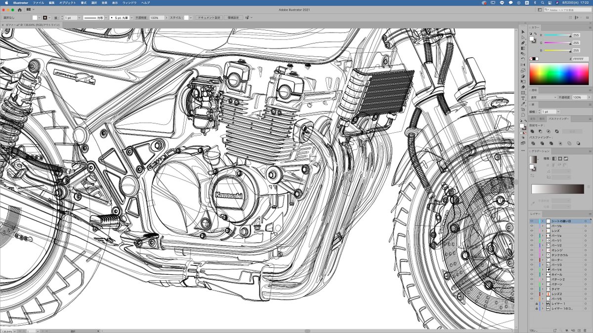Image resolution: width=593 pixels, height=333 pixels.
Task: Click the Adobe help search field
Action: click(567, 9)
